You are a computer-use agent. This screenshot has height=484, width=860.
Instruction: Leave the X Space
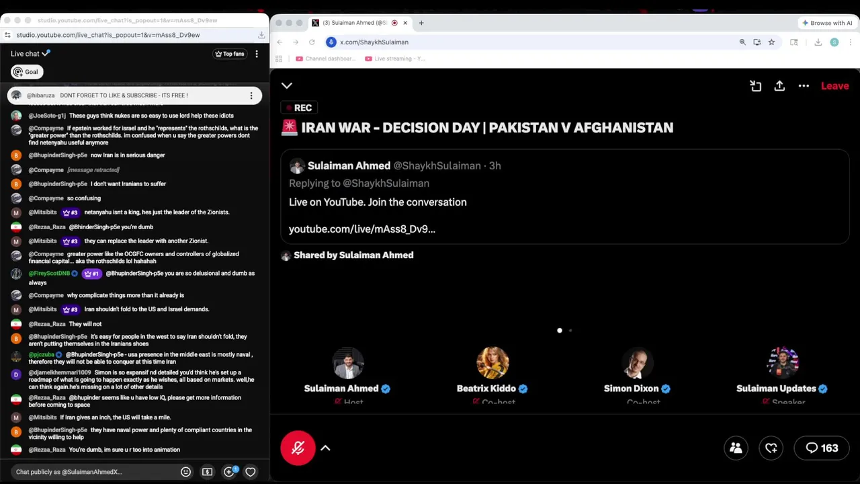[834, 86]
